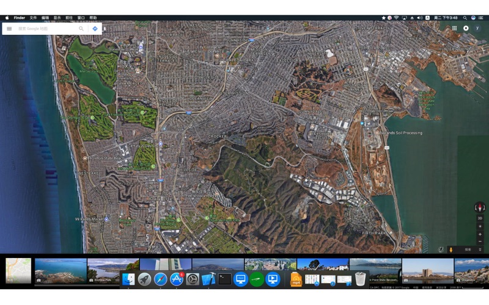Zoom in with the plus button
Image resolution: width=489 pixels, height=305 pixels.
pos(480,234)
